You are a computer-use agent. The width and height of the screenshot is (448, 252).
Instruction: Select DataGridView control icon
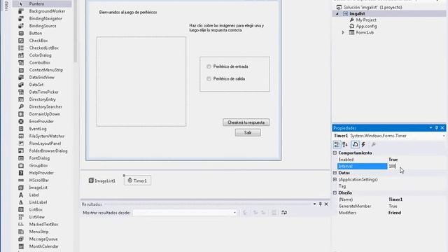tap(21, 78)
